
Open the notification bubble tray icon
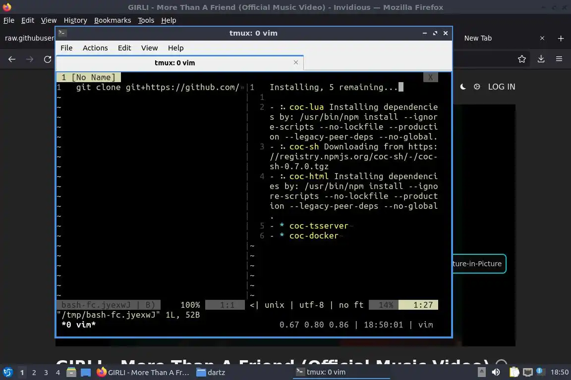(x=540, y=371)
